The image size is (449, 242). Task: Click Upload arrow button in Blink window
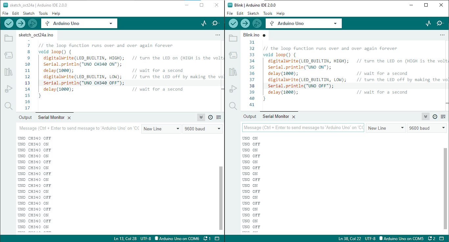(245, 23)
